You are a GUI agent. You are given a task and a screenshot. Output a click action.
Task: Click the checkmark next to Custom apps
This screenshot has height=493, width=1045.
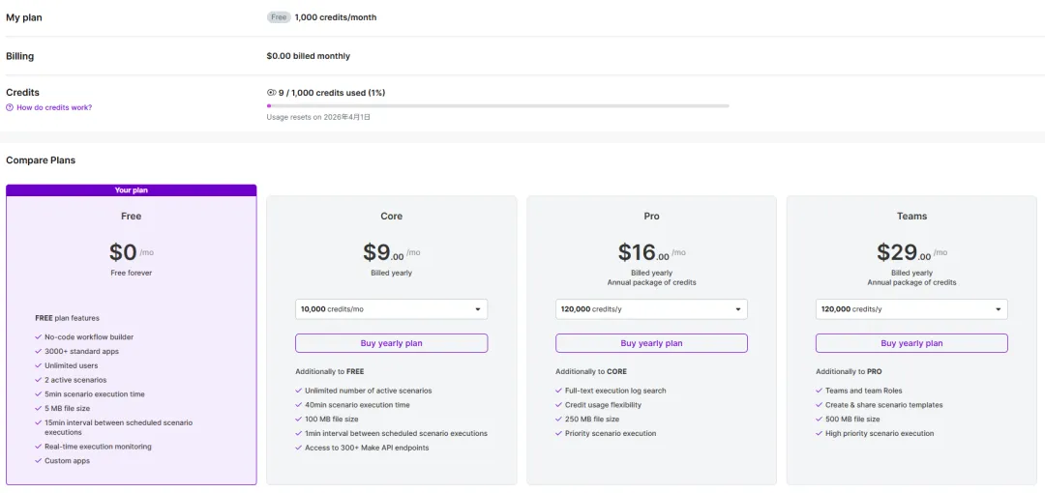click(38, 461)
